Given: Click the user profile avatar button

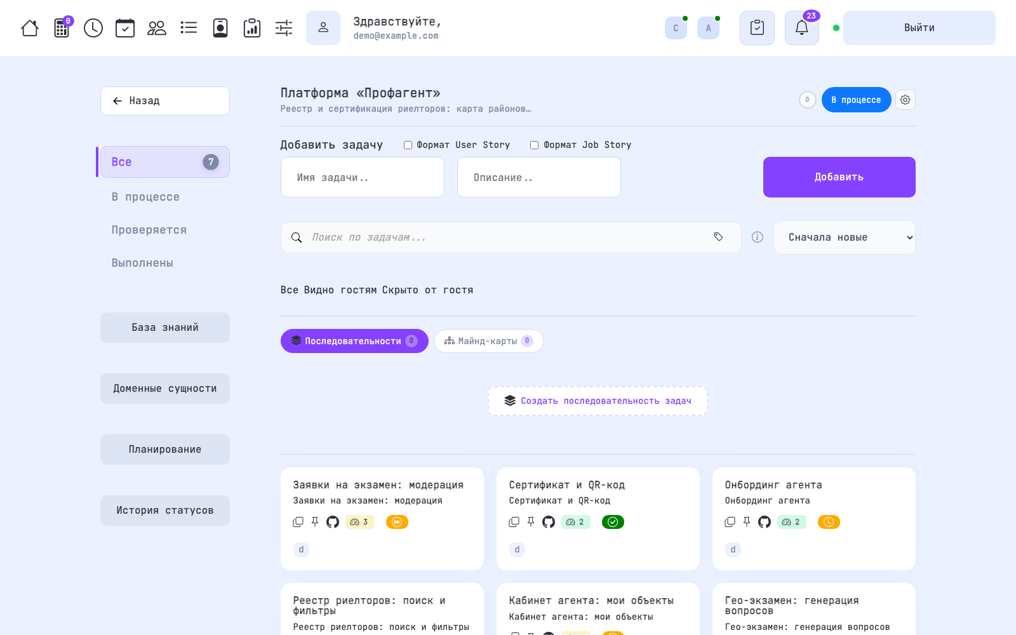Looking at the screenshot, I should click(323, 28).
